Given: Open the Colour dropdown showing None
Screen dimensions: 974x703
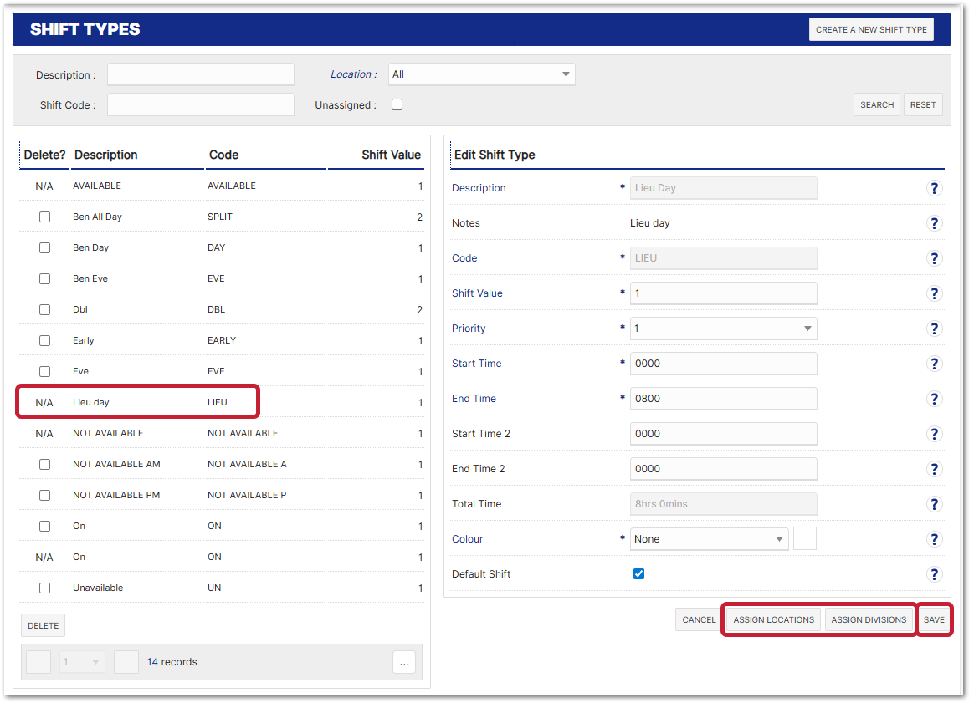Looking at the screenshot, I should click(709, 539).
